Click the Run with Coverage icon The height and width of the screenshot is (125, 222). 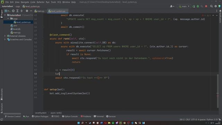pyautogui.click(x=202, y=6)
